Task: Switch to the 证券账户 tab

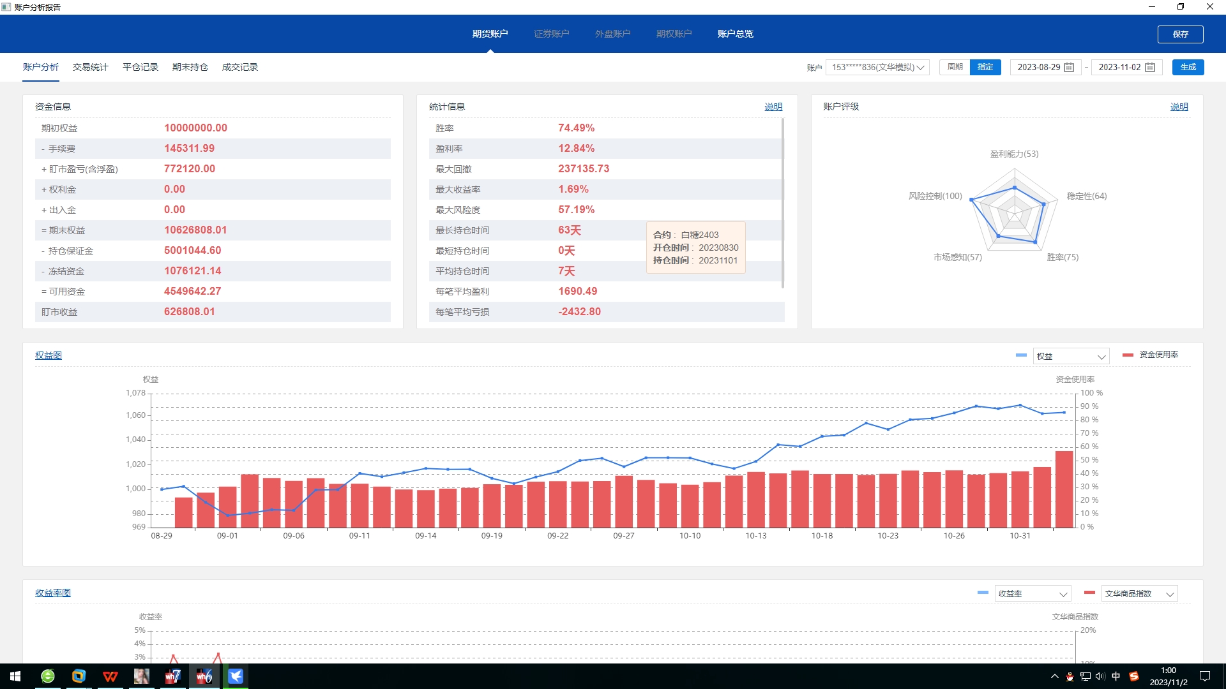Action: [551, 34]
